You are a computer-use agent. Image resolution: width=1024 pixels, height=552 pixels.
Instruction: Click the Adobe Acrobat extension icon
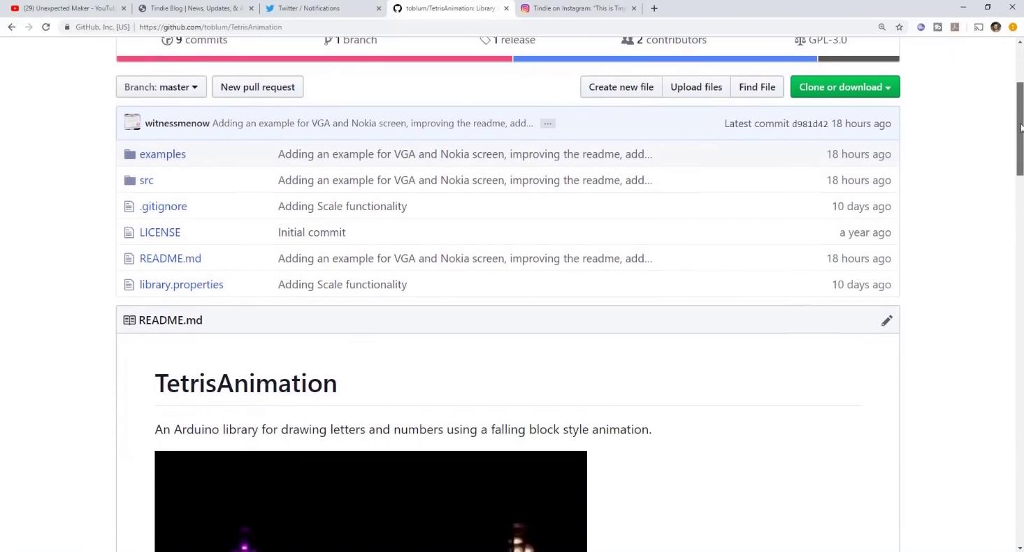tap(955, 27)
